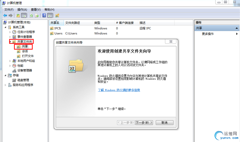Collapse the 共享 actions section arrow
The width and height of the screenshot is (240, 142).
pos(237,28)
